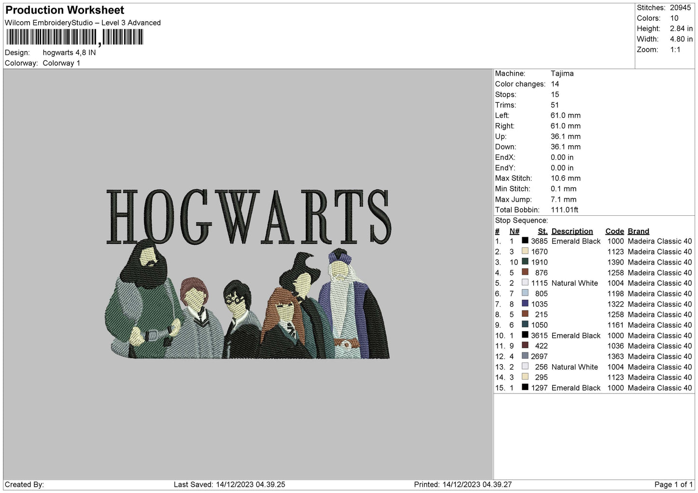The image size is (698, 493).
Task: Click the Width value 4.80 in
Action: (x=681, y=39)
